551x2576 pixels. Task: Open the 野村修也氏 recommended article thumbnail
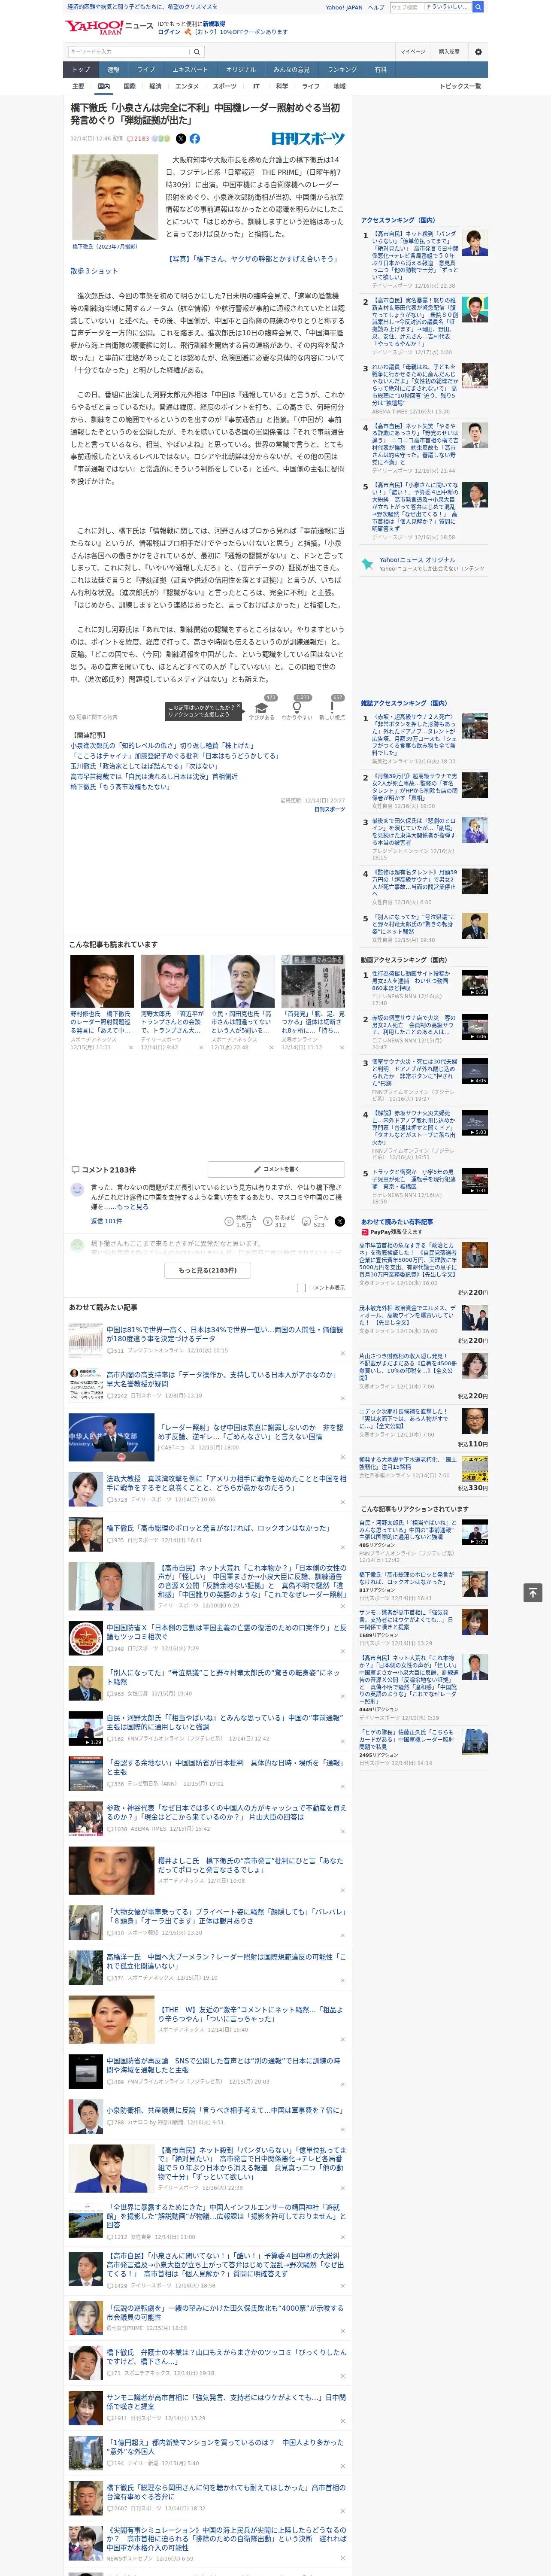(102, 981)
